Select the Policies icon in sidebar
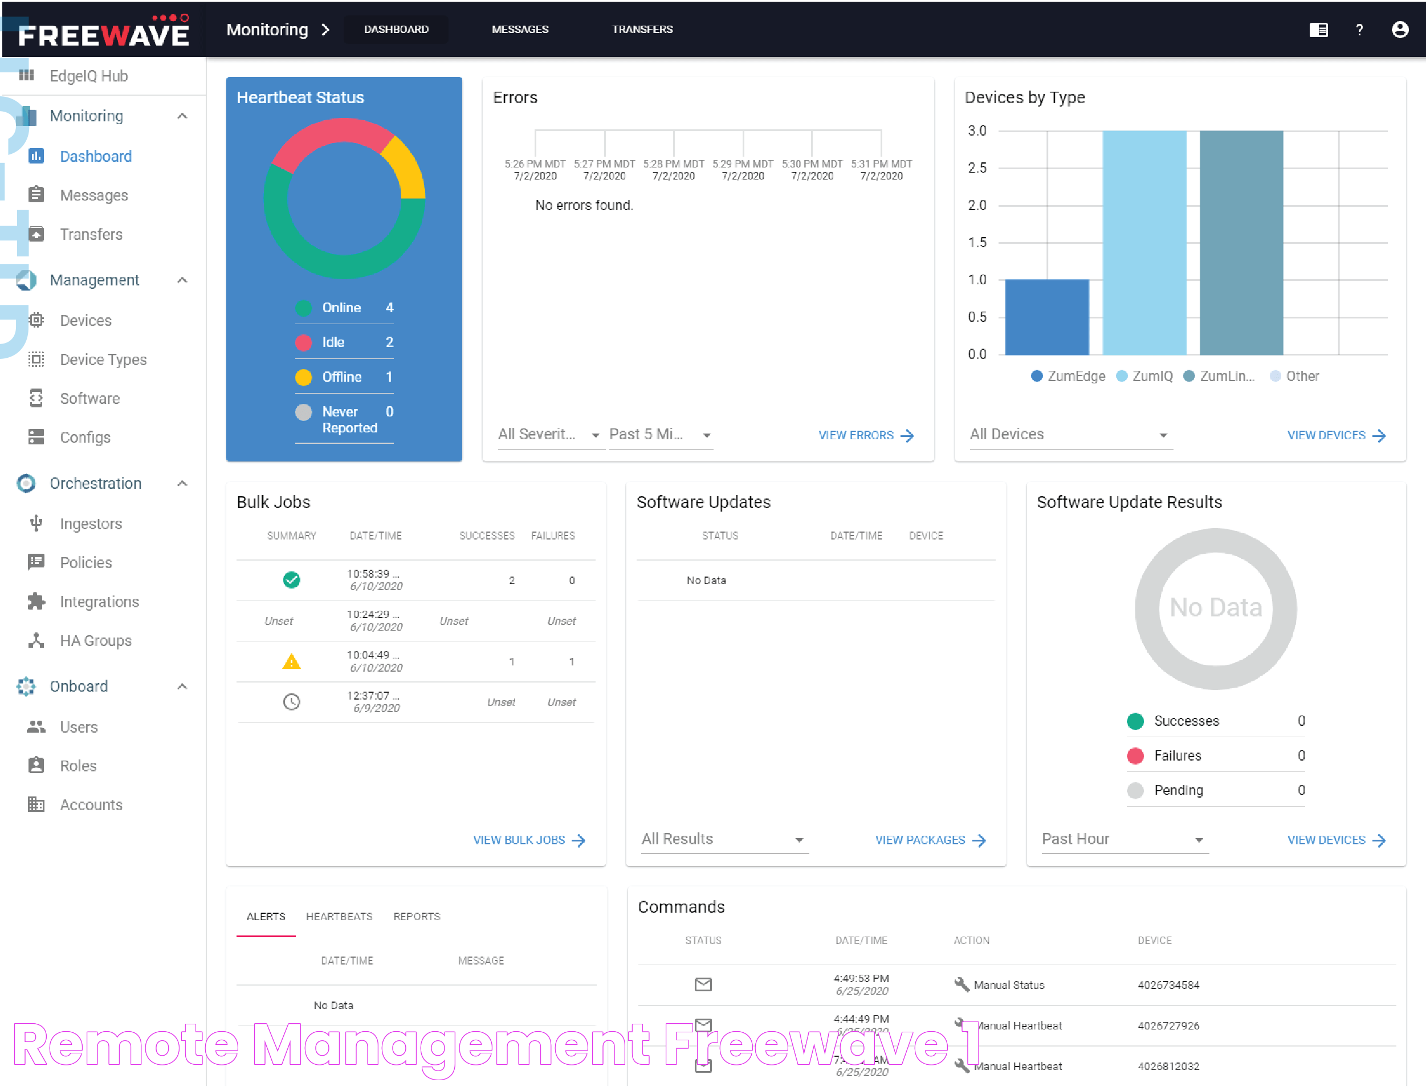1426x1087 pixels. [35, 562]
